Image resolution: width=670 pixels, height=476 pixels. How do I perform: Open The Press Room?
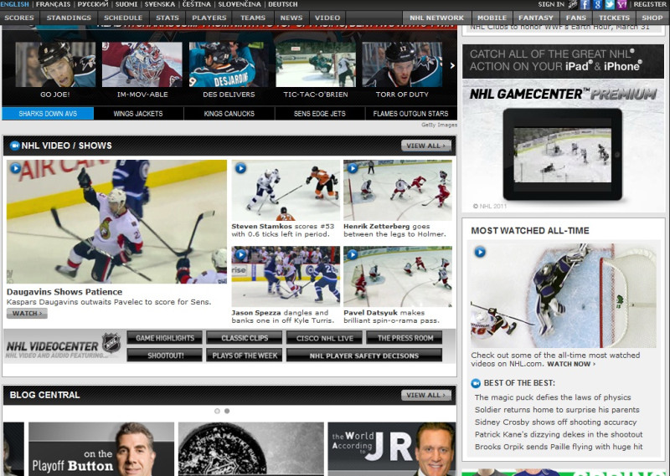click(405, 338)
